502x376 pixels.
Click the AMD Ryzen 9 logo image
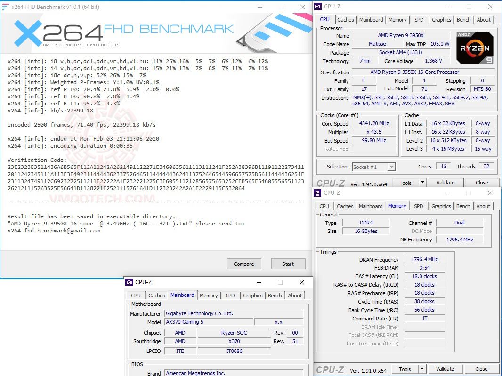(475, 48)
